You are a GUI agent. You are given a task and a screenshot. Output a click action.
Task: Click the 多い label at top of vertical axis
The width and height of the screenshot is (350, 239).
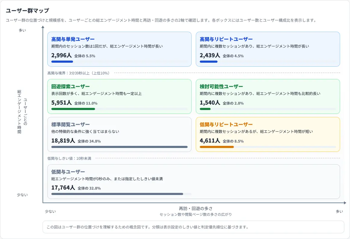[22, 30]
